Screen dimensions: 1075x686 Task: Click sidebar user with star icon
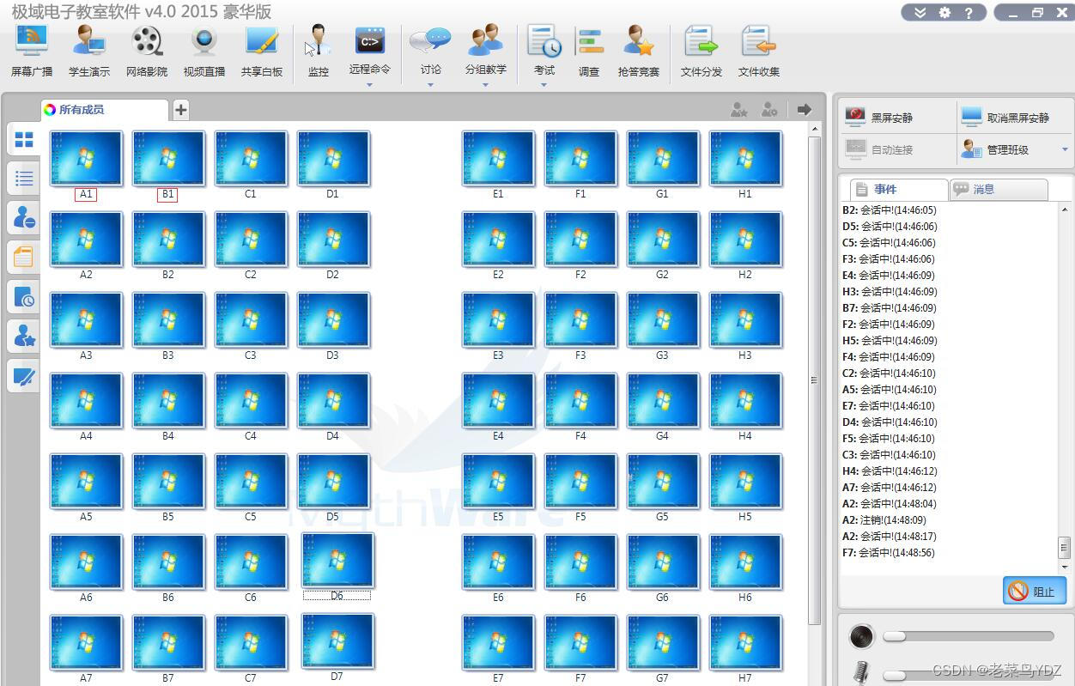pos(23,336)
